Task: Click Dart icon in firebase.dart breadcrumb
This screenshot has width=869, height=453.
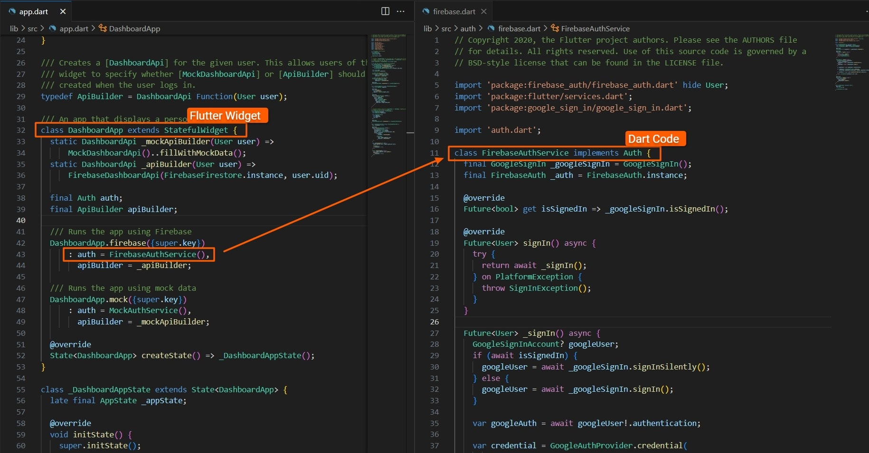Action: coord(491,28)
